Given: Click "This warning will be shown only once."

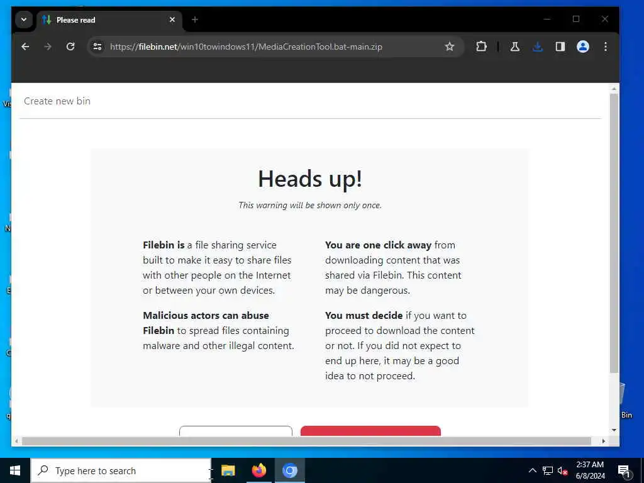Looking at the screenshot, I should pos(310,206).
